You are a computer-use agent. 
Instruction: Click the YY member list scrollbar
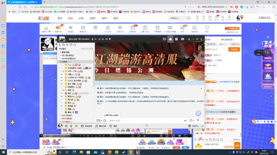94,69
